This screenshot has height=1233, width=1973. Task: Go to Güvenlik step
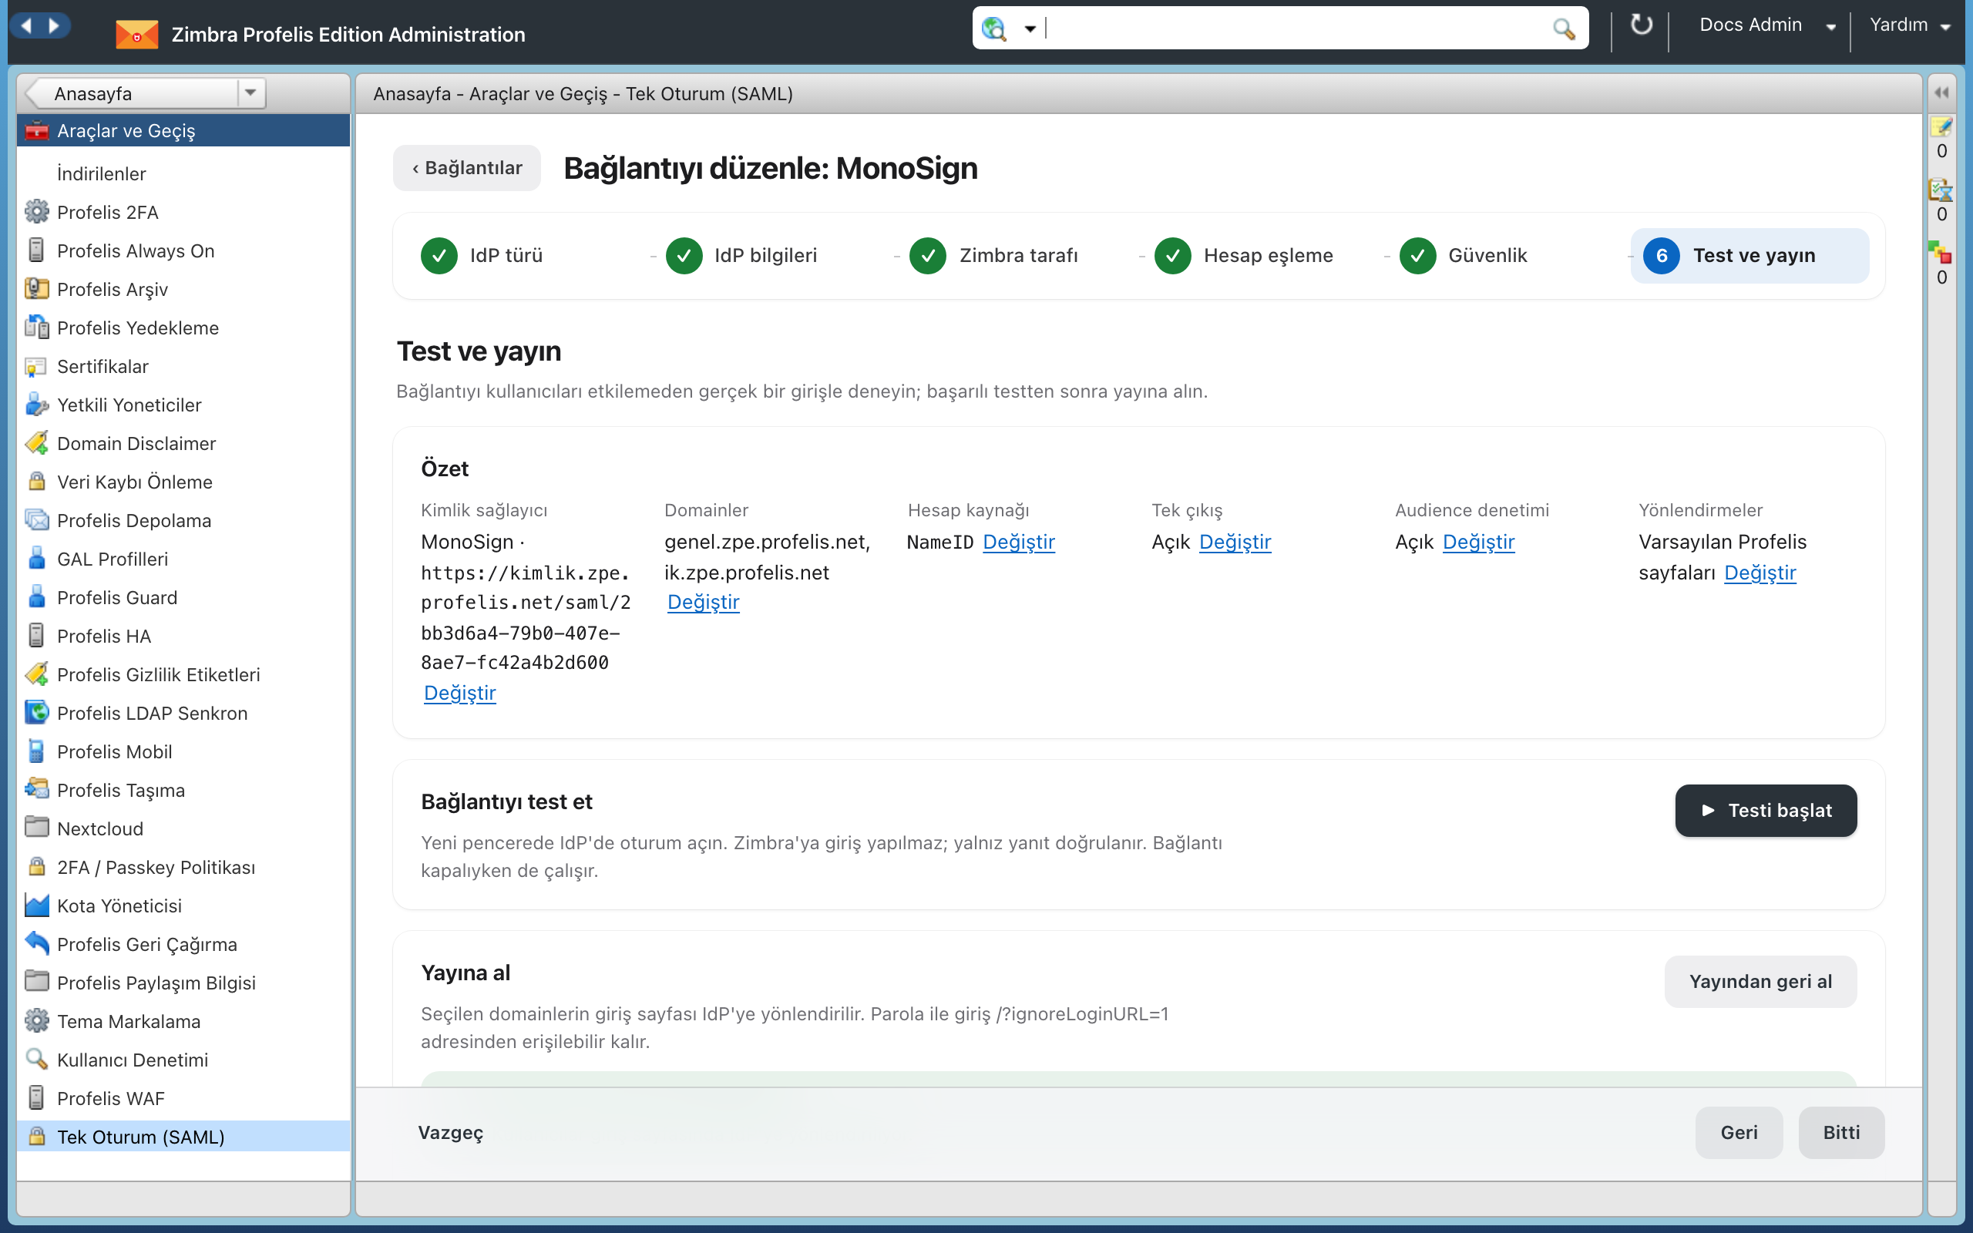pyautogui.click(x=1463, y=255)
